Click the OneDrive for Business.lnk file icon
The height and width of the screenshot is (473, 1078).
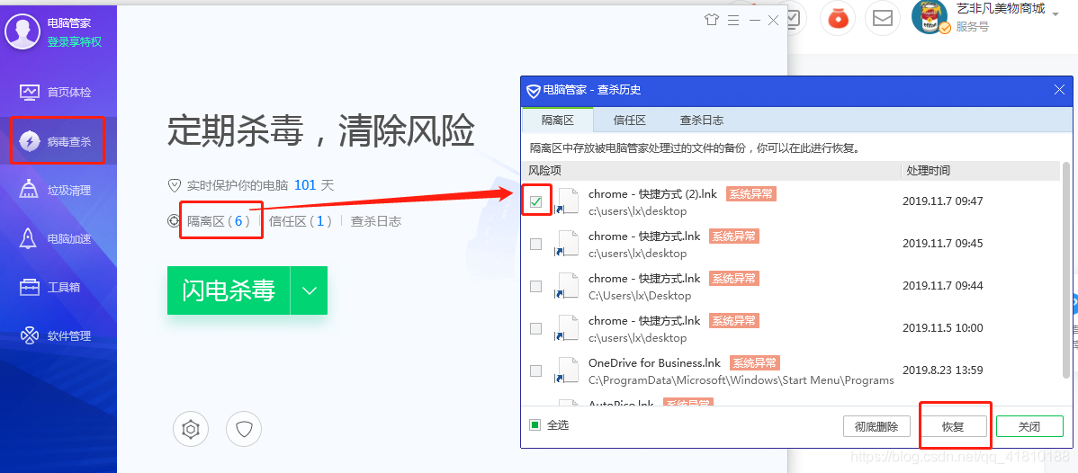567,371
